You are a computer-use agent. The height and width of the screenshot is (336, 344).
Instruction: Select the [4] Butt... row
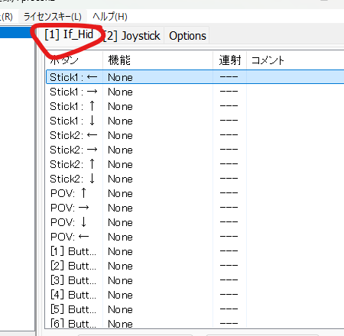click(x=195, y=295)
